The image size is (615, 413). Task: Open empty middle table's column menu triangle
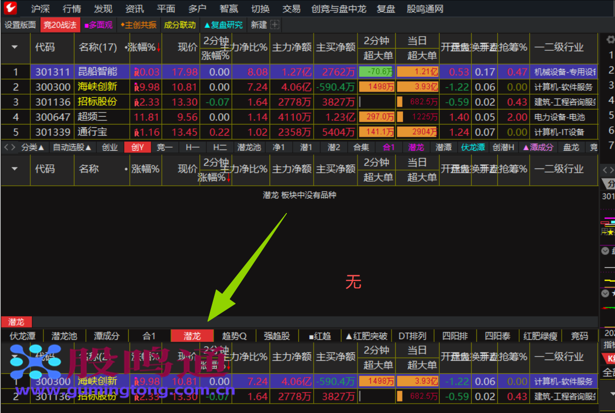coord(15,169)
